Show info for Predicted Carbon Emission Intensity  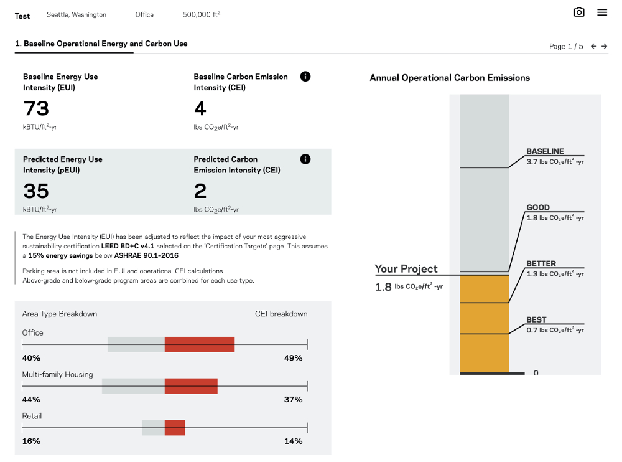click(x=305, y=159)
